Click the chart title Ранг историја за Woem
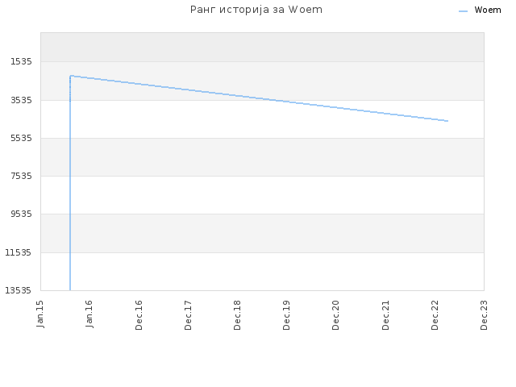The height and width of the screenshot is (387, 516). (256, 10)
